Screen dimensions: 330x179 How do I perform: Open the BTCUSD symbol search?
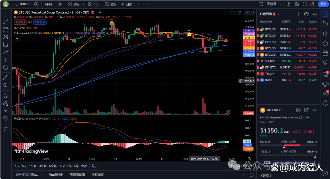pyautogui.click(x=22, y=4)
